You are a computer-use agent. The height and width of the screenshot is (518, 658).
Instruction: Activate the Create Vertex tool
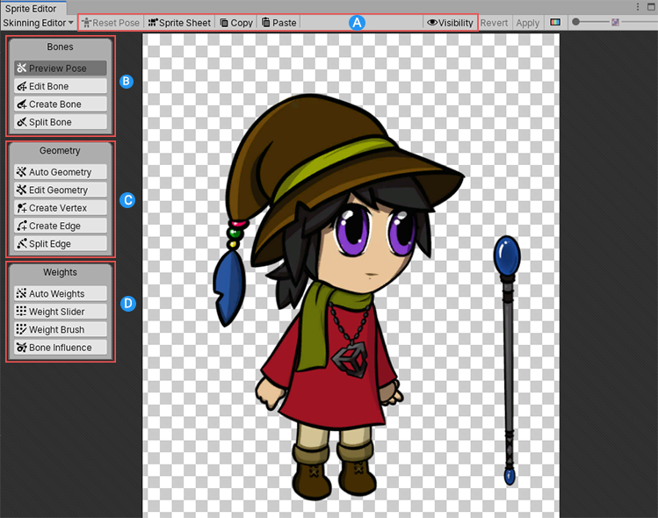tap(60, 208)
